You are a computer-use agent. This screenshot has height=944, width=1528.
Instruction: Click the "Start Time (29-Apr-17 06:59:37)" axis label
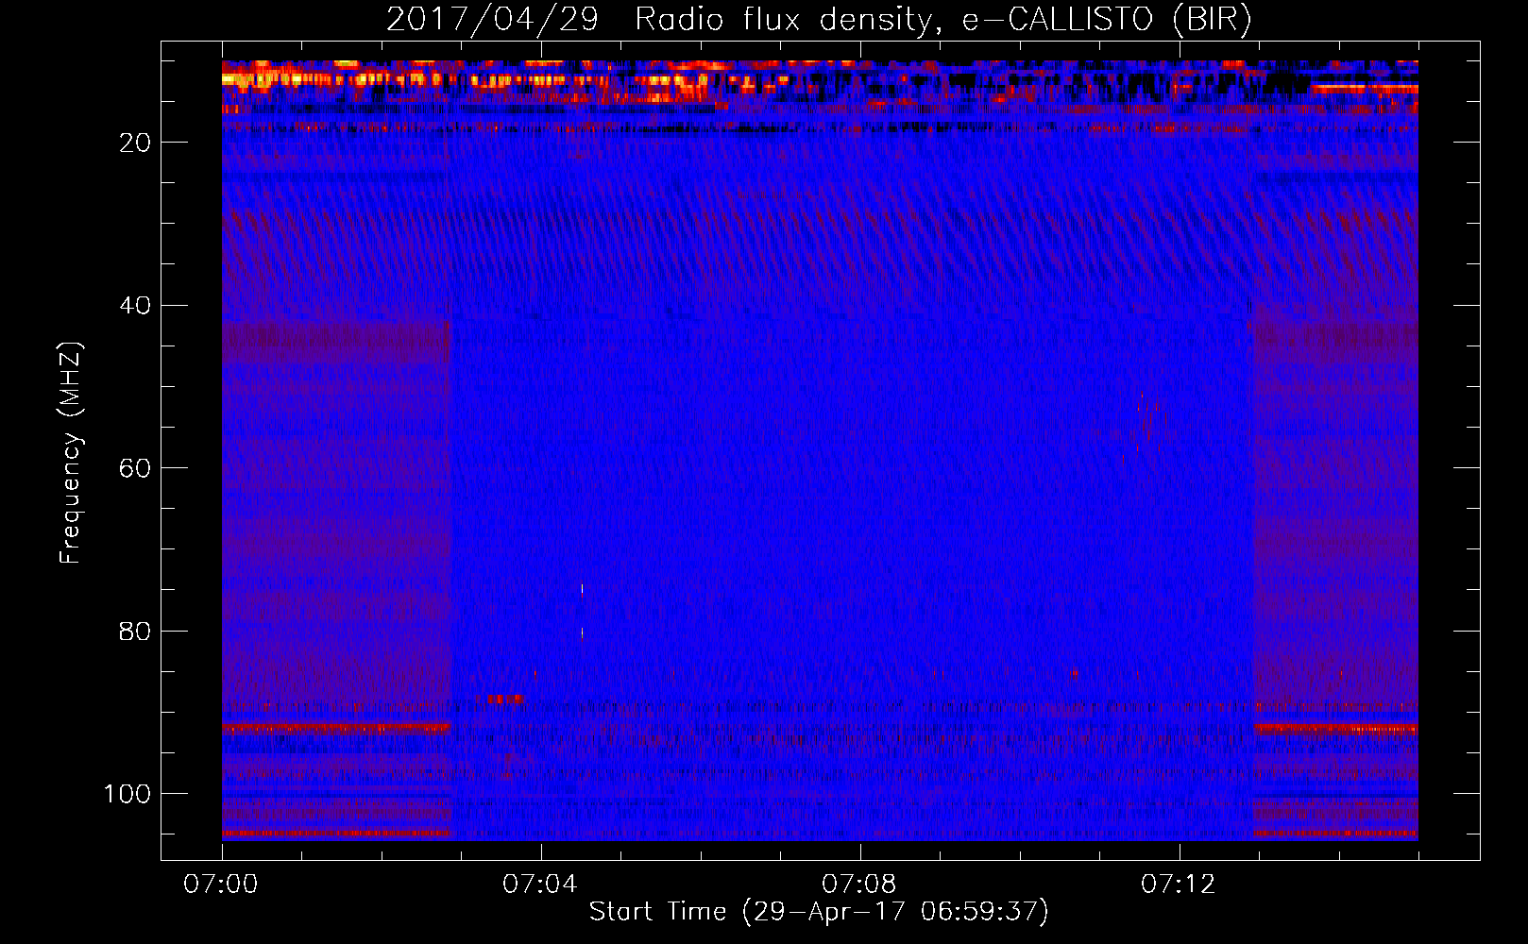pyautogui.click(x=819, y=912)
